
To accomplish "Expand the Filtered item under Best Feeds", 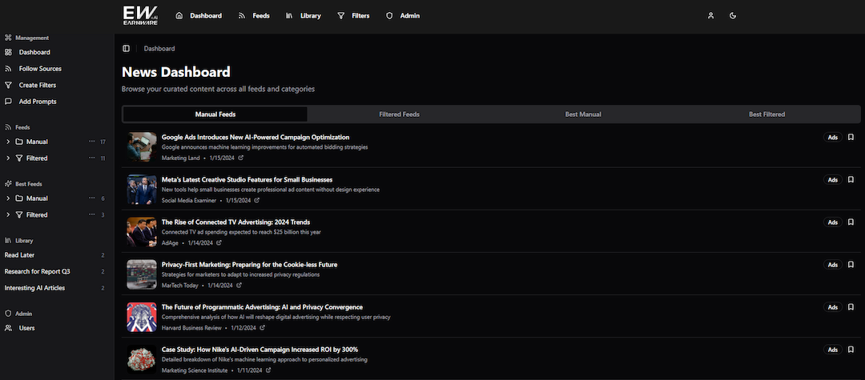I will [x=8, y=214].
